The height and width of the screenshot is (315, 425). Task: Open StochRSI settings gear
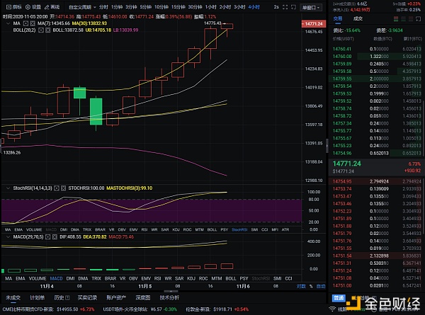tap(57, 188)
